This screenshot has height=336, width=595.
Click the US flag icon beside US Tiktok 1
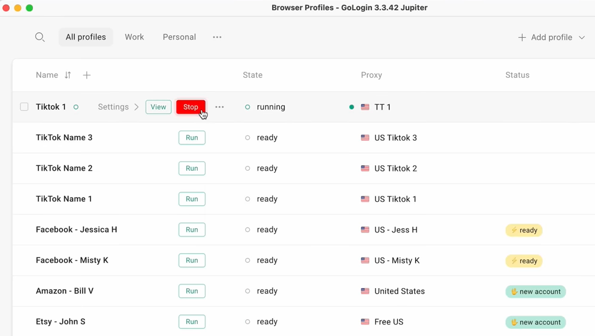[x=365, y=199]
